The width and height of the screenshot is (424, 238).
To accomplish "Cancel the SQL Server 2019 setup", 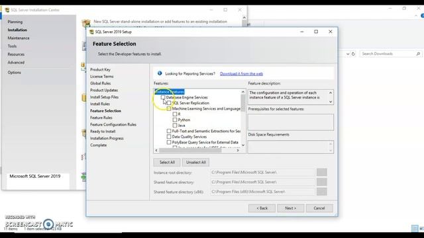I will point(319,208).
